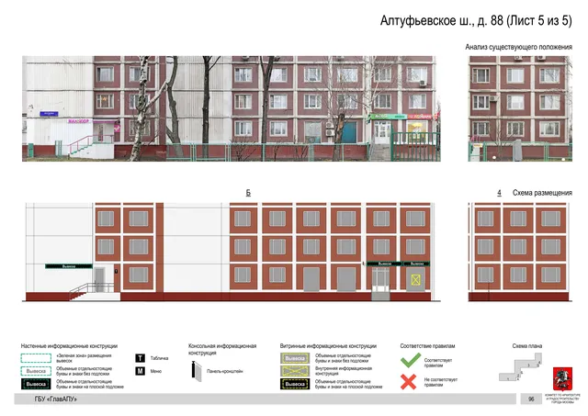Click the yellow crossed internal construction legend icon
Viewport: 588px width, 416px height.
(295, 371)
